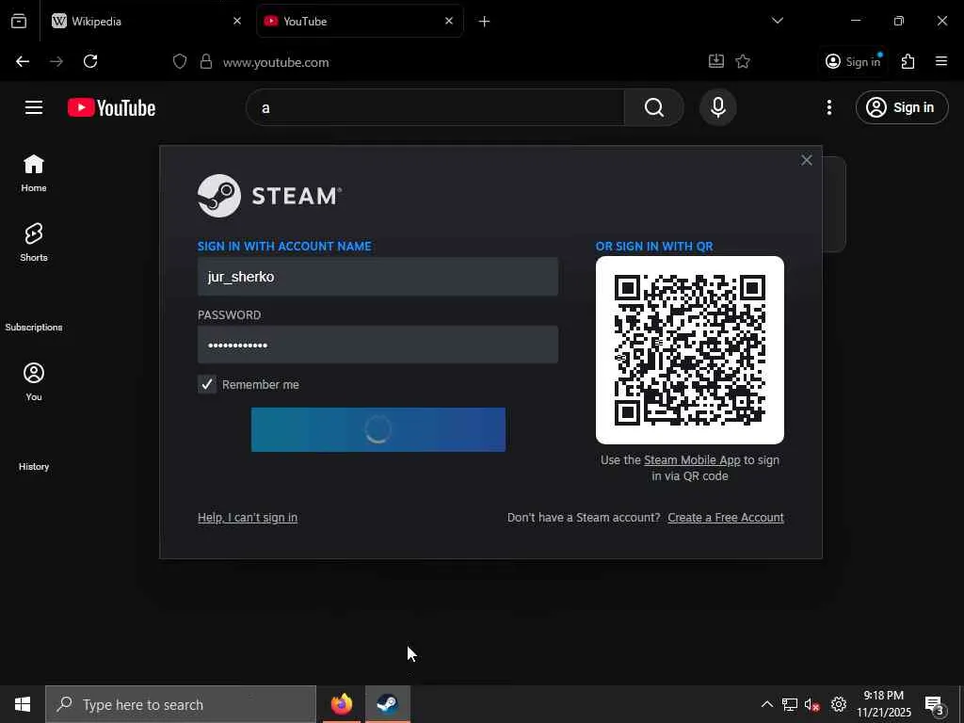Image resolution: width=964 pixels, height=723 pixels.
Task: Switch to the Wikipedia browser tab
Action: pyautogui.click(x=148, y=21)
